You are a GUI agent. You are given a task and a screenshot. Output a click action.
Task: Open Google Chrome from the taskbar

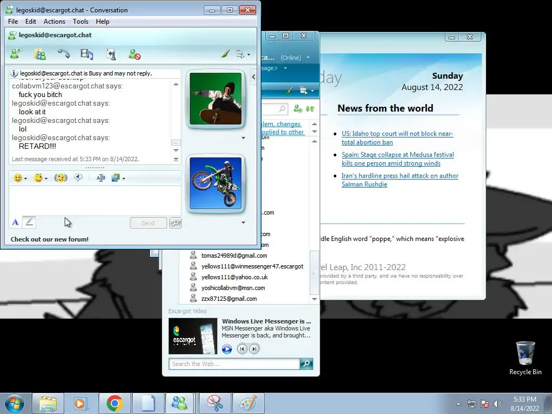[114, 403]
